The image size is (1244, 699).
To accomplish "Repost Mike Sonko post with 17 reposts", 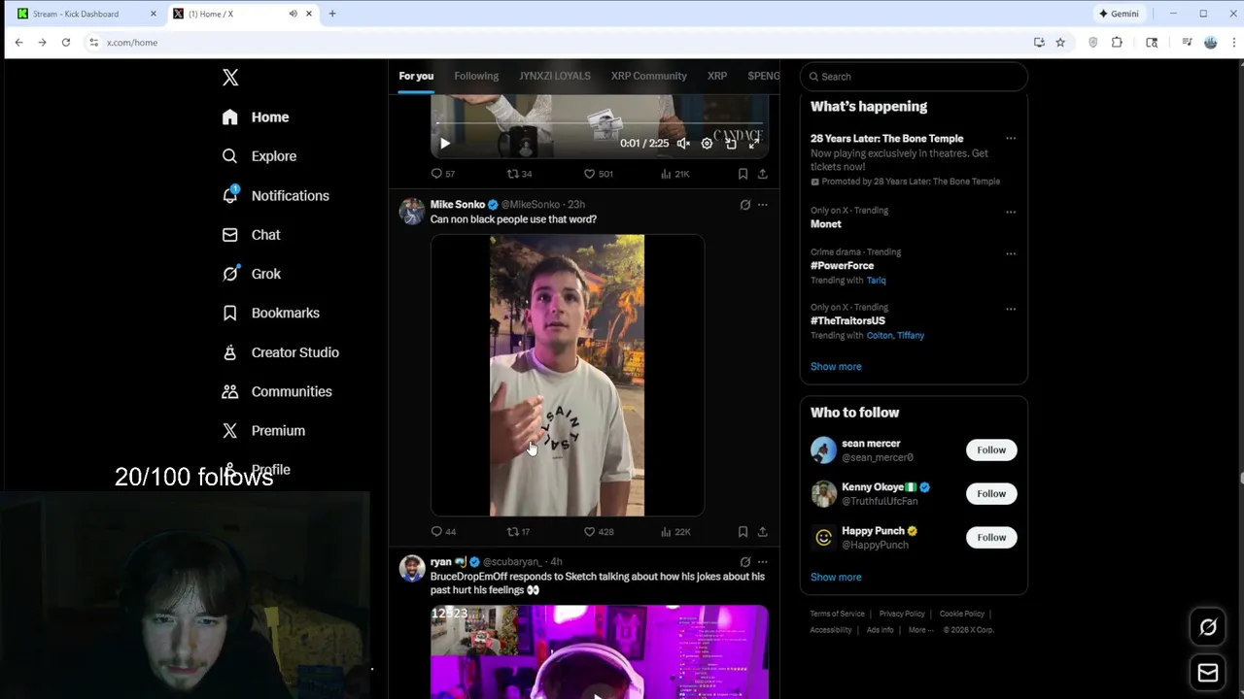I will 518,531.
